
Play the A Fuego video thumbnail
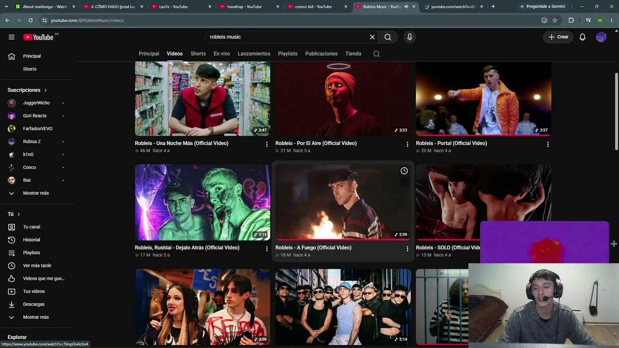[343, 202]
